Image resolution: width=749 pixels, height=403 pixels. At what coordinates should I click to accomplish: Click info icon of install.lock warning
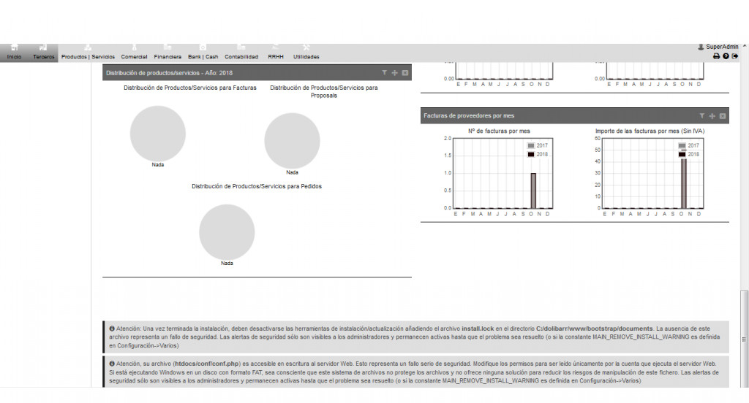[112, 329]
